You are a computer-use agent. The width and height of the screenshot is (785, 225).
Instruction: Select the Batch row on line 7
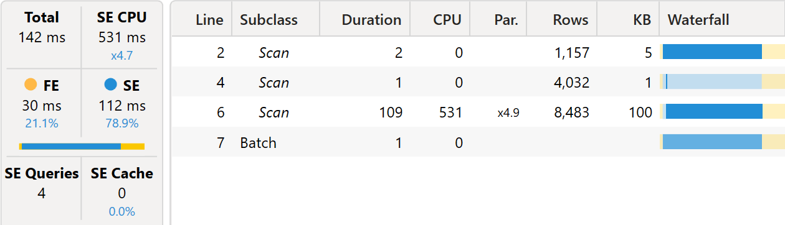478,142
